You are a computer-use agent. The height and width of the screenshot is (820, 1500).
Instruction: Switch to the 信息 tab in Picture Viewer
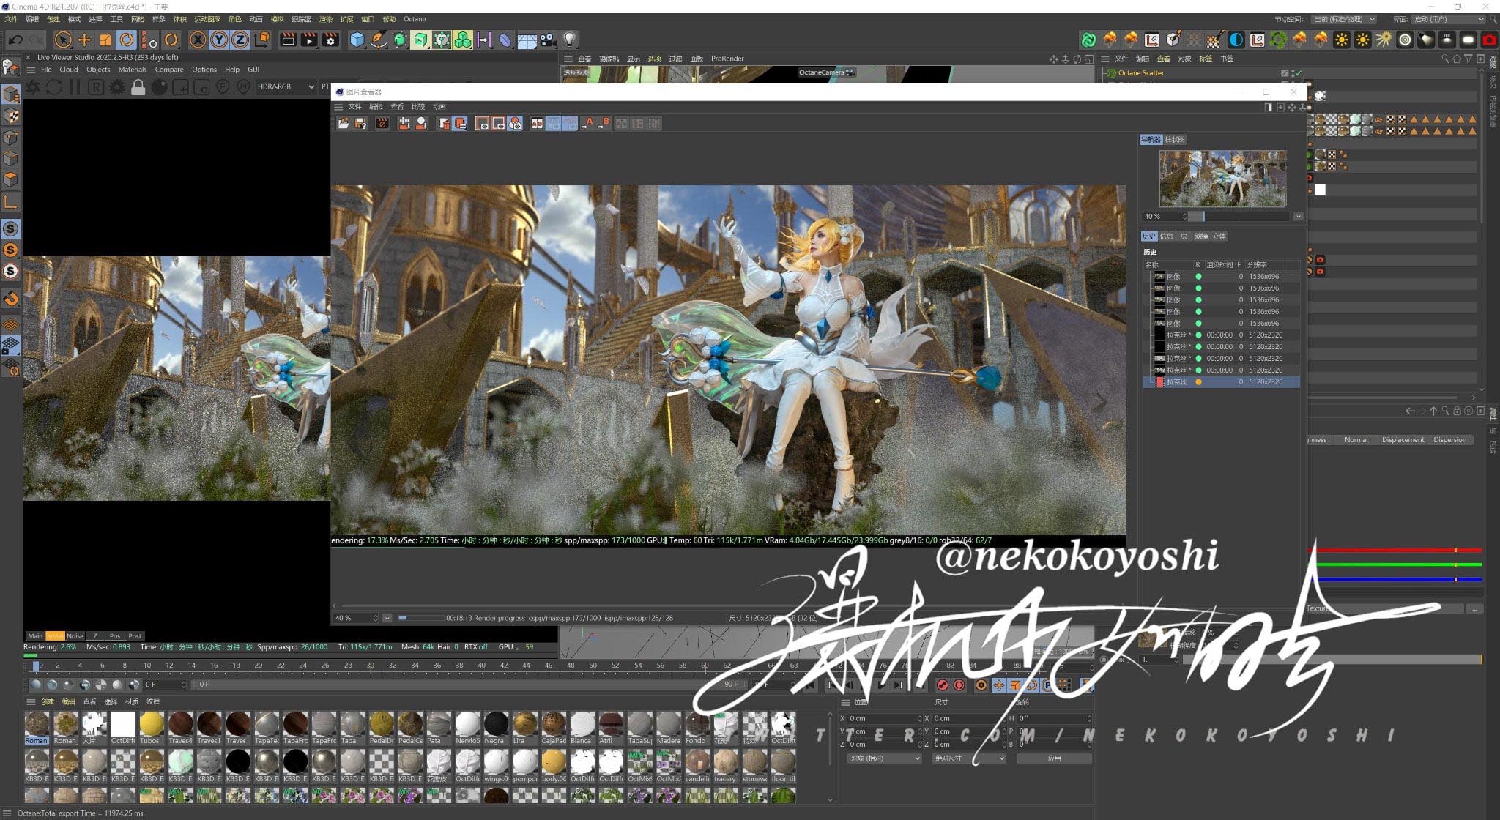(x=1166, y=236)
